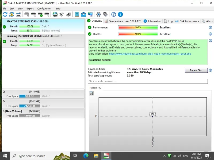Click the help icon beside Performance rating
Image resolution: width=214 pixels, height=160 pixels.
(x=210, y=27)
